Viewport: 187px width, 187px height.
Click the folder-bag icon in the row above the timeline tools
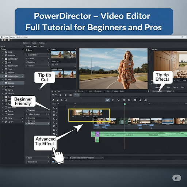pyautogui.click(x=70, y=95)
